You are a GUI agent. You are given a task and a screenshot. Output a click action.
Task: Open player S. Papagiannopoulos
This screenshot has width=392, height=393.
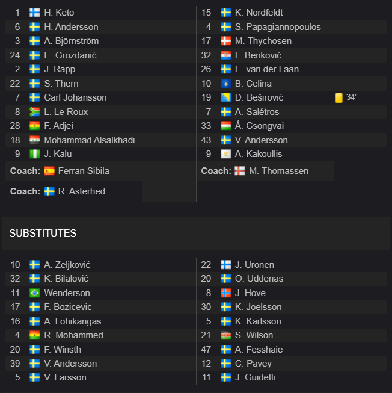click(278, 27)
